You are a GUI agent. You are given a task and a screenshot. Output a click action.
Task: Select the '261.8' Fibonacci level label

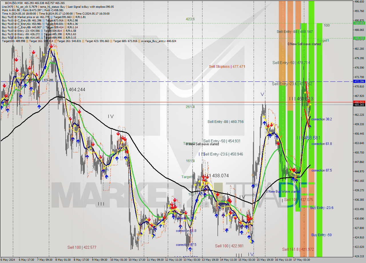click(x=190, y=107)
